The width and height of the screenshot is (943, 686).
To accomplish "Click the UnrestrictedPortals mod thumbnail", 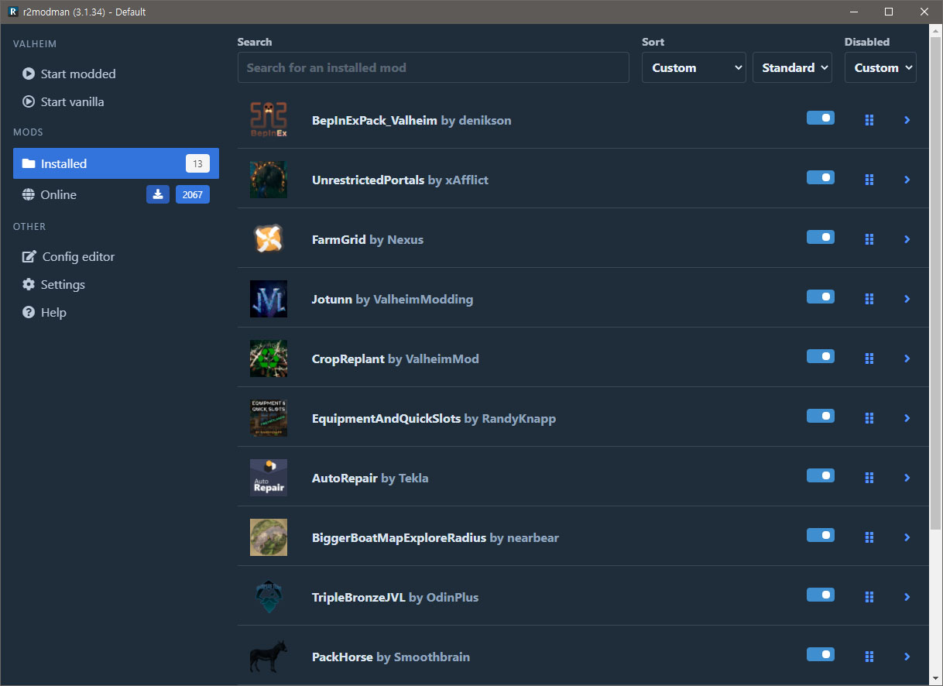I will 269,180.
